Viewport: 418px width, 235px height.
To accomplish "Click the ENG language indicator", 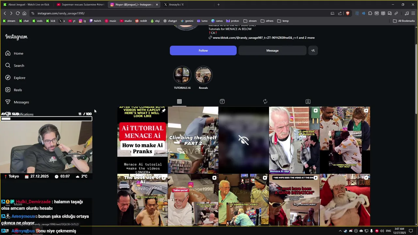I will 388,231.
